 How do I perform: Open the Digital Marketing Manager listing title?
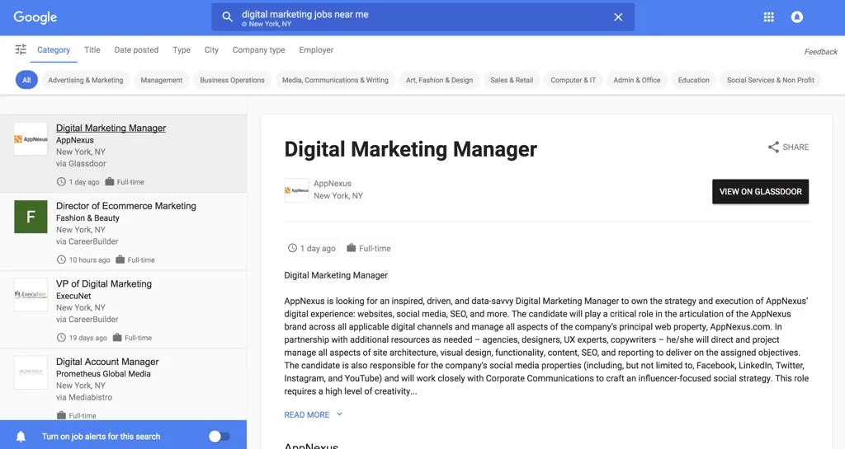111,128
